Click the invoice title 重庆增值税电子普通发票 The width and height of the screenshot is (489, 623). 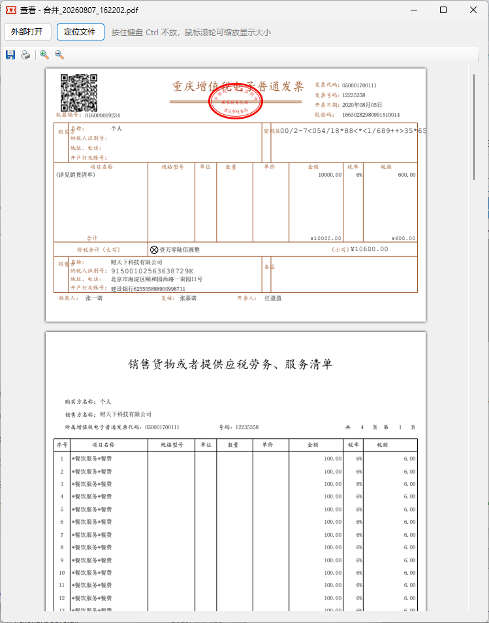tap(238, 86)
